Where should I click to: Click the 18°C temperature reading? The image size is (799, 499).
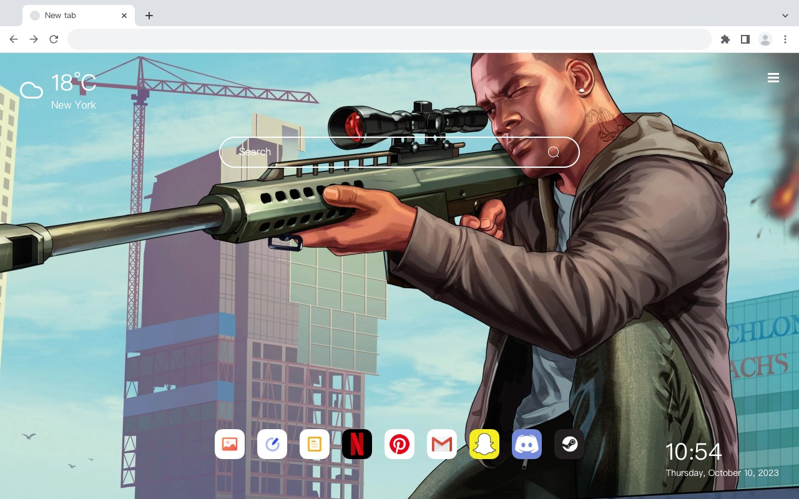pos(74,82)
